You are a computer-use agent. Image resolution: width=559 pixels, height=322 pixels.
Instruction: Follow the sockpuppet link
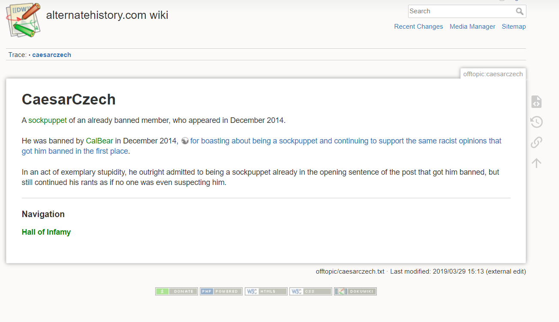pos(48,120)
